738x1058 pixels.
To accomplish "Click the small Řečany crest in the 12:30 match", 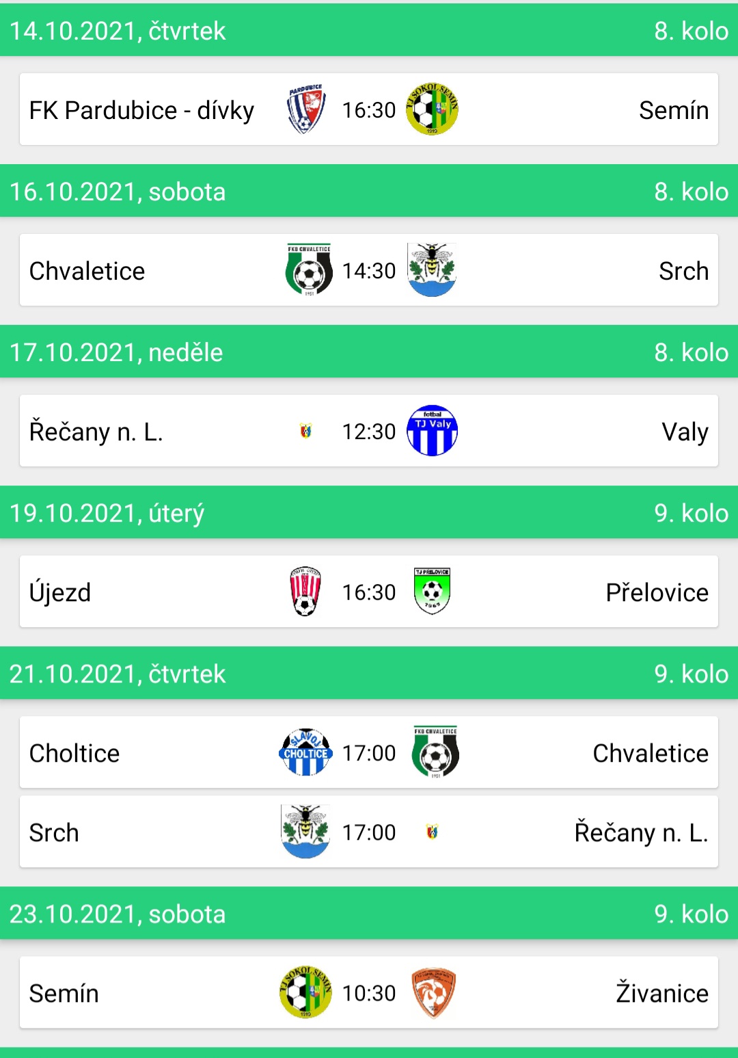I will point(305,431).
